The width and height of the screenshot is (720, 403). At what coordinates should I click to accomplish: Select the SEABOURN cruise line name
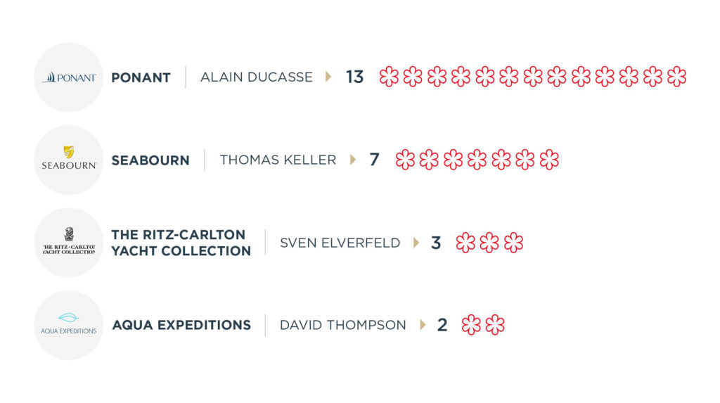pyautogui.click(x=150, y=160)
